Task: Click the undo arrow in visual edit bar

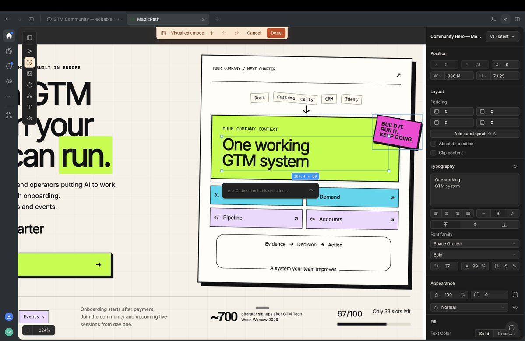Action: pos(224,33)
